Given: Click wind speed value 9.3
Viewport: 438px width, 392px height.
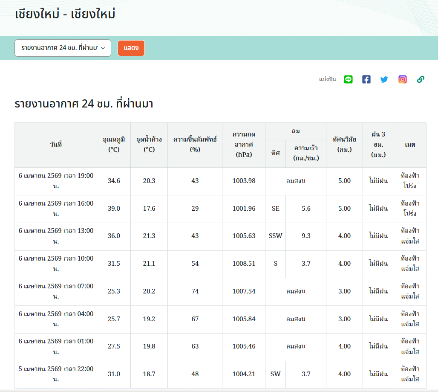Looking at the screenshot, I should pyautogui.click(x=306, y=236).
